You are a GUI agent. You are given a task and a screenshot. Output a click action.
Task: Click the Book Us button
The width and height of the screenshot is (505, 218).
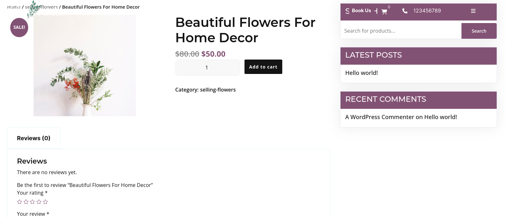tap(361, 11)
